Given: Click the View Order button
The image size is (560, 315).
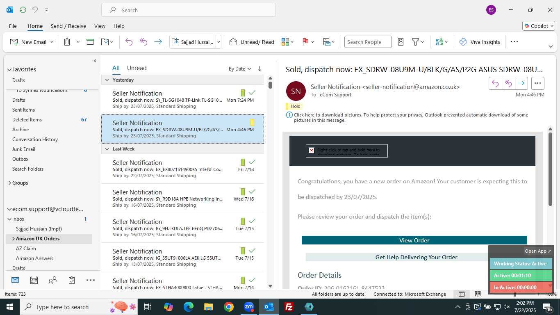Looking at the screenshot, I should point(414,240).
